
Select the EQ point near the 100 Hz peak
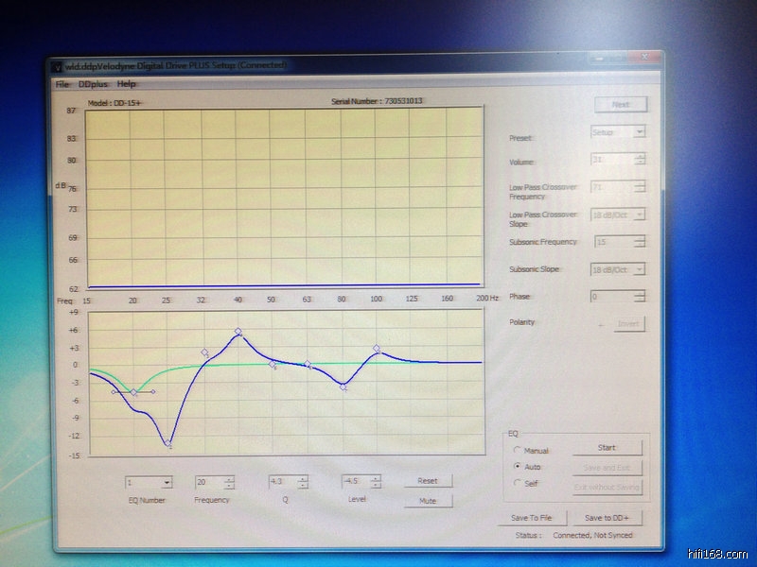(377, 349)
